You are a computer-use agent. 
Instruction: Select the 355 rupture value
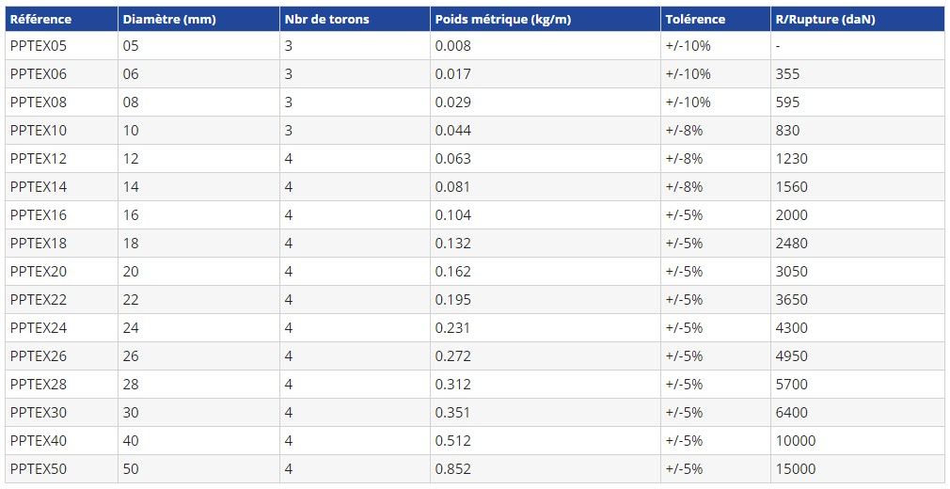[x=788, y=73]
